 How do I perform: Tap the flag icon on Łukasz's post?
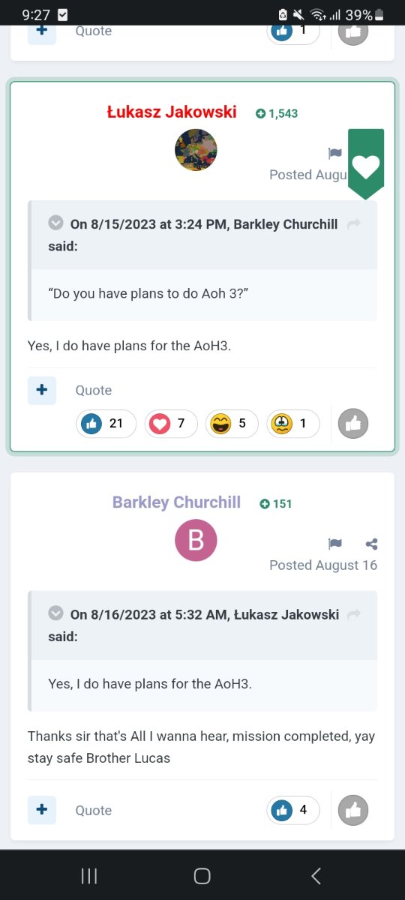pyautogui.click(x=335, y=154)
